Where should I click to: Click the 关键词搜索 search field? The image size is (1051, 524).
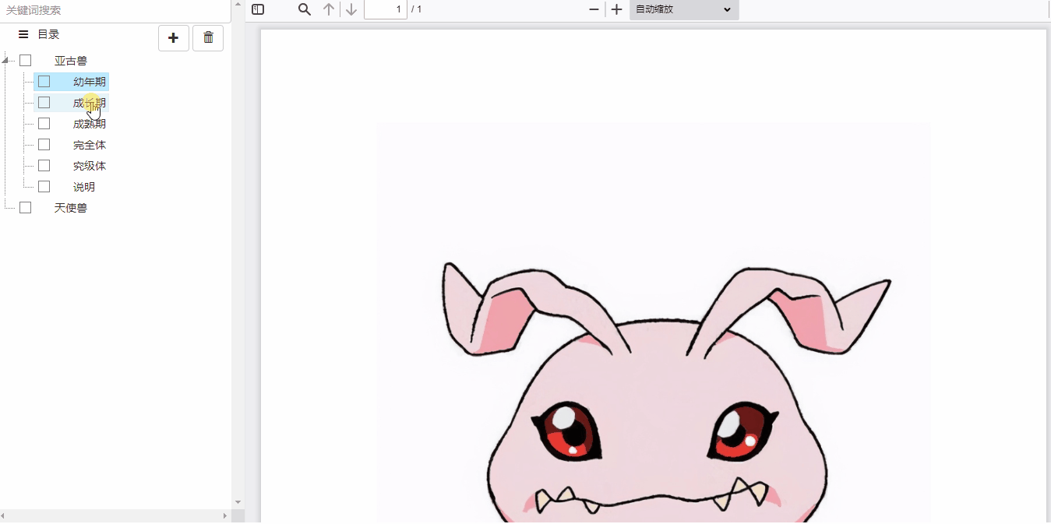[x=115, y=11]
